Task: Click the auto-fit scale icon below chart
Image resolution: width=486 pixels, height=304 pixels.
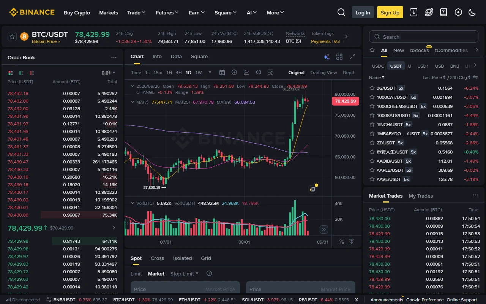Action: click(x=352, y=242)
